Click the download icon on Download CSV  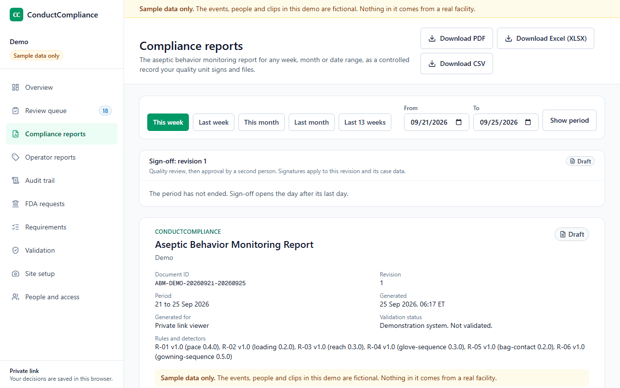click(x=432, y=64)
